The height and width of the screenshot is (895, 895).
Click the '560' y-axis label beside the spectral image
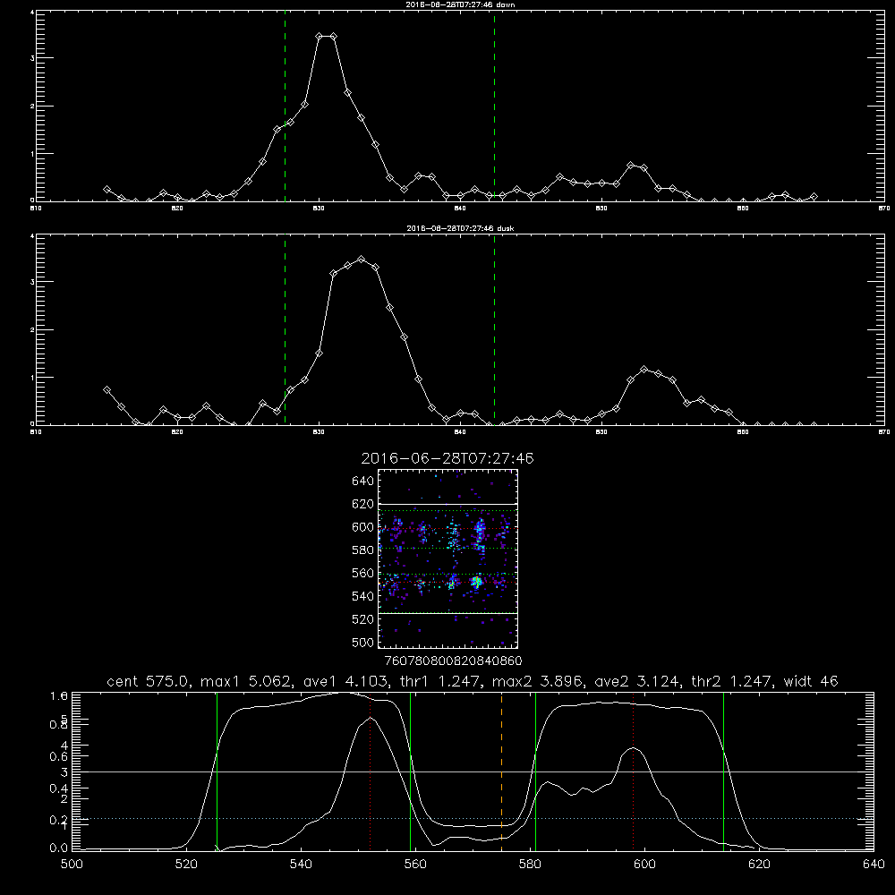(x=363, y=573)
